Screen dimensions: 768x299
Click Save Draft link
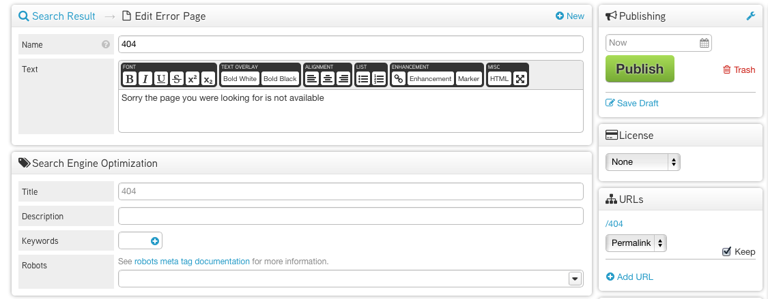[632, 103]
